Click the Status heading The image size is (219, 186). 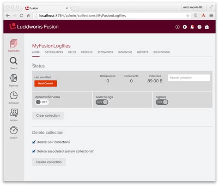[x=38, y=66]
